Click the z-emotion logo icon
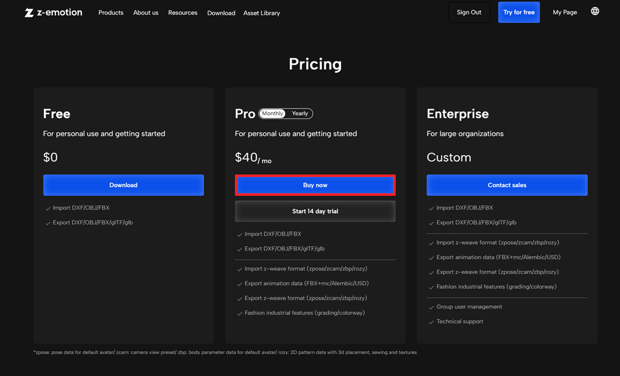Viewport: 620px width, 376px height. click(x=29, y=13)
